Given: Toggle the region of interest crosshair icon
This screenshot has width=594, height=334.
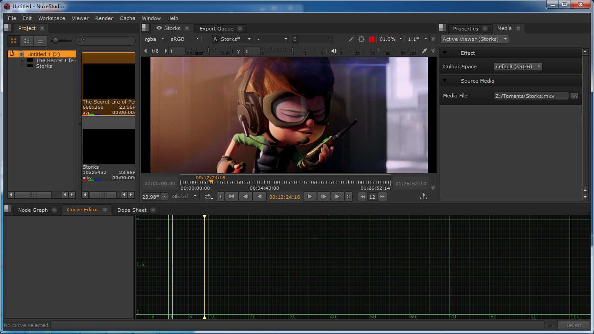Looking at the screenshot, I should [361, 39].
